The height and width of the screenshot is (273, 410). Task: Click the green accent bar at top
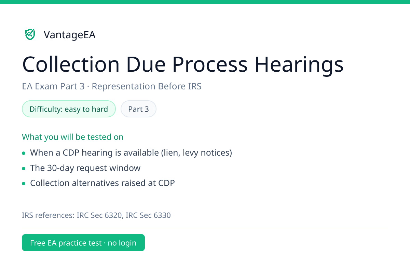pyautogui.click(x=205, y=2)
